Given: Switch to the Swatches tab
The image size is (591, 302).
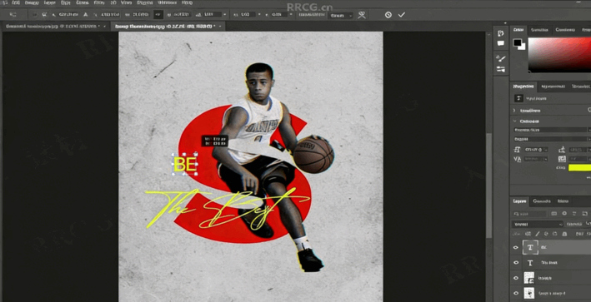Looking at the screenshot, I should pos(539,30).
